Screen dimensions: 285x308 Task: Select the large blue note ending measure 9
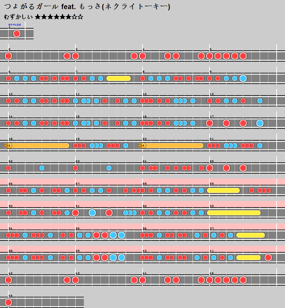[x=243, y=78]
